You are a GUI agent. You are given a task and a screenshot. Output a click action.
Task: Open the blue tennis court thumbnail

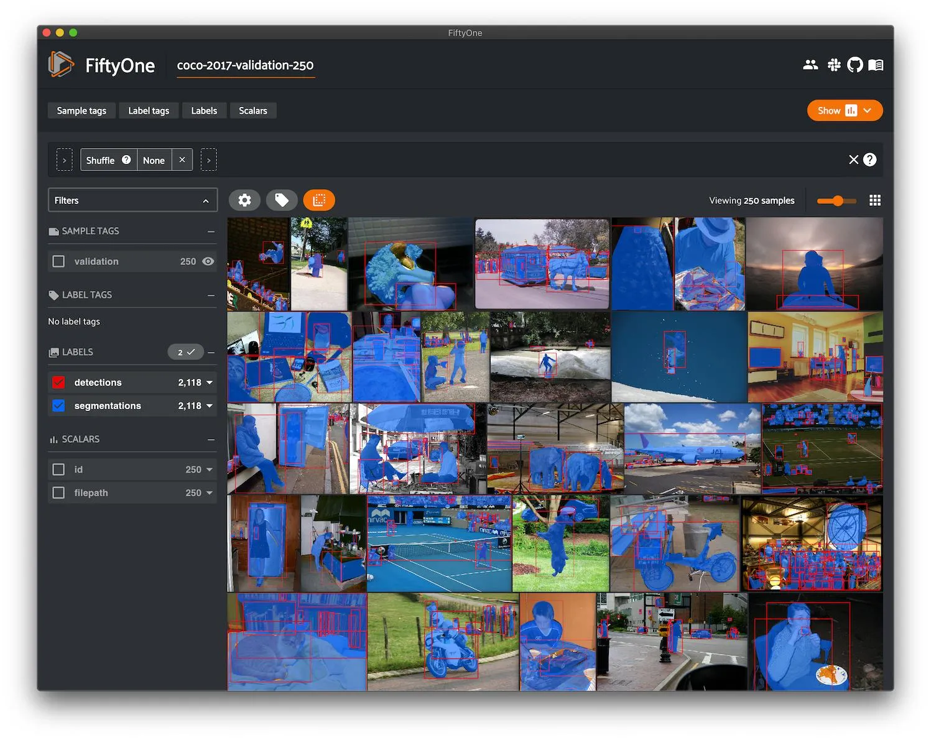[x=439, y=543]
